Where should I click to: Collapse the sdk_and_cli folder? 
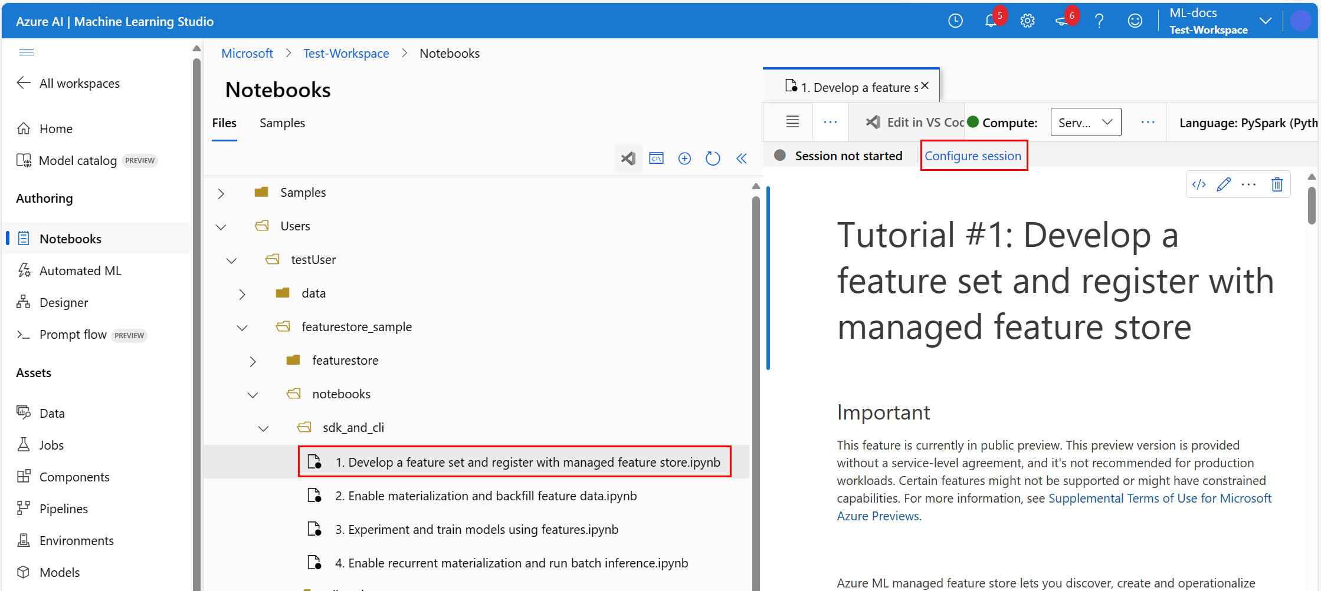pyautogui.click(x=263, y=428)
